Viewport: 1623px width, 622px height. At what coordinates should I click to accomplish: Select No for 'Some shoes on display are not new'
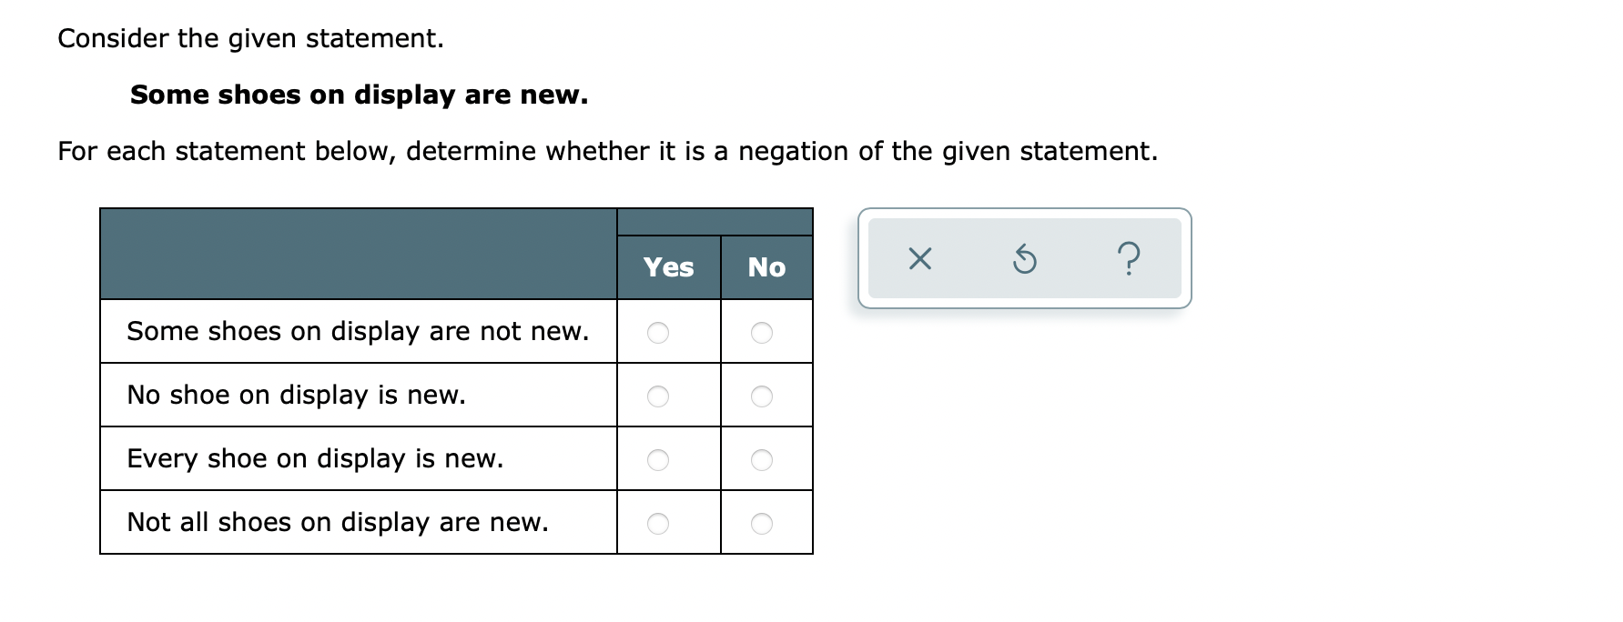click(x=762, y=332)
